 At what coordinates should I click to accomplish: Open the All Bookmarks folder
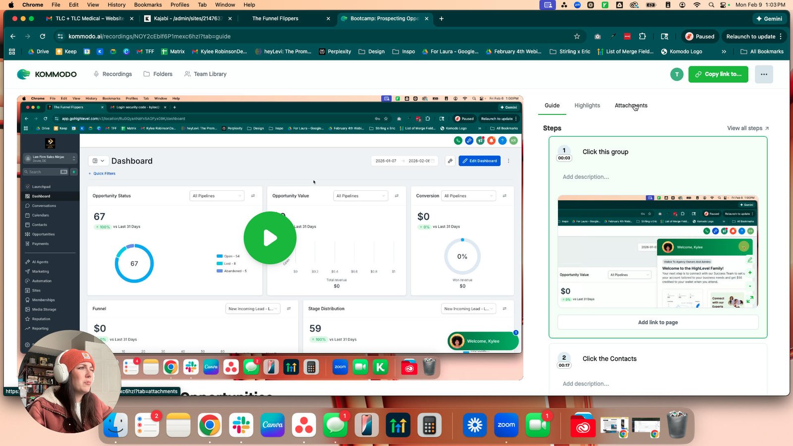tap(762, 52)
